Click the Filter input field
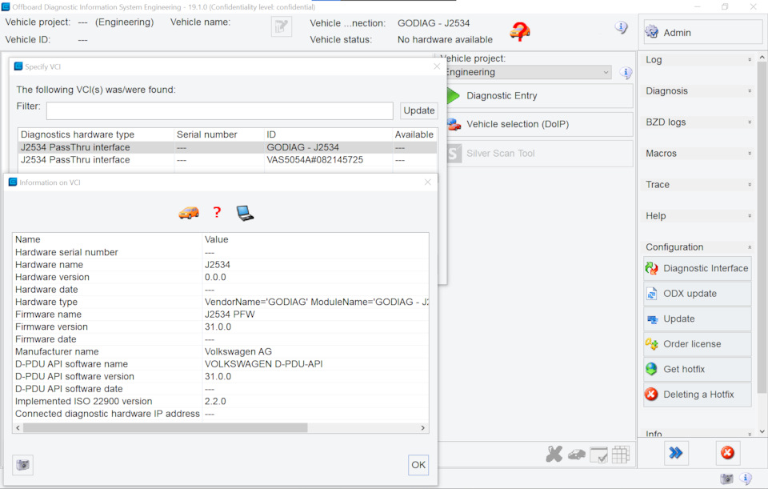Screen dimensions: 768x489 219,110
